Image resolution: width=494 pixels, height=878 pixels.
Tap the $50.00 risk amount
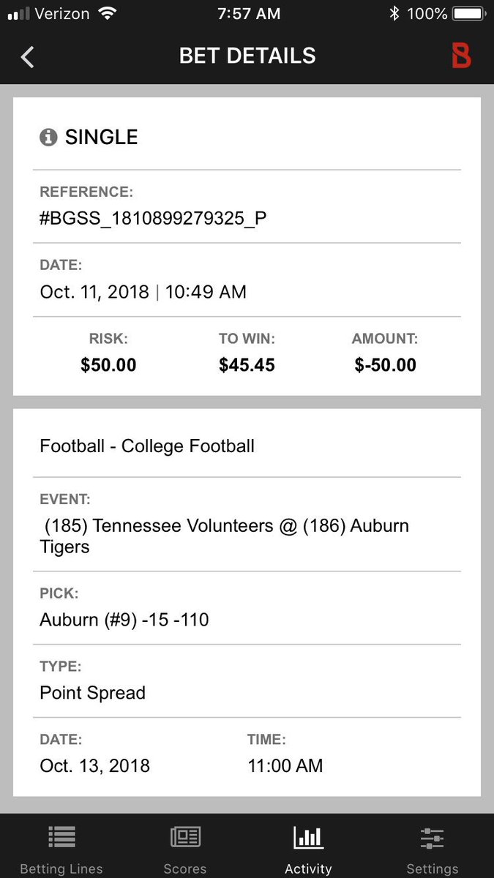(x=108, y=365)
